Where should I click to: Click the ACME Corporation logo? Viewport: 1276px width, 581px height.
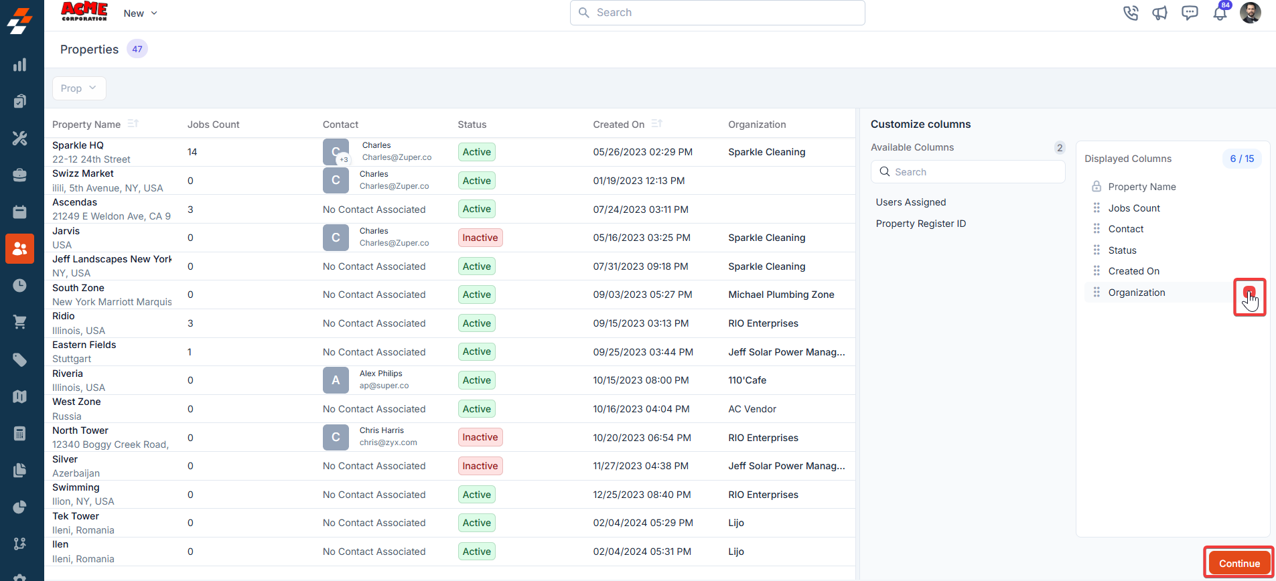coord(84,11)
